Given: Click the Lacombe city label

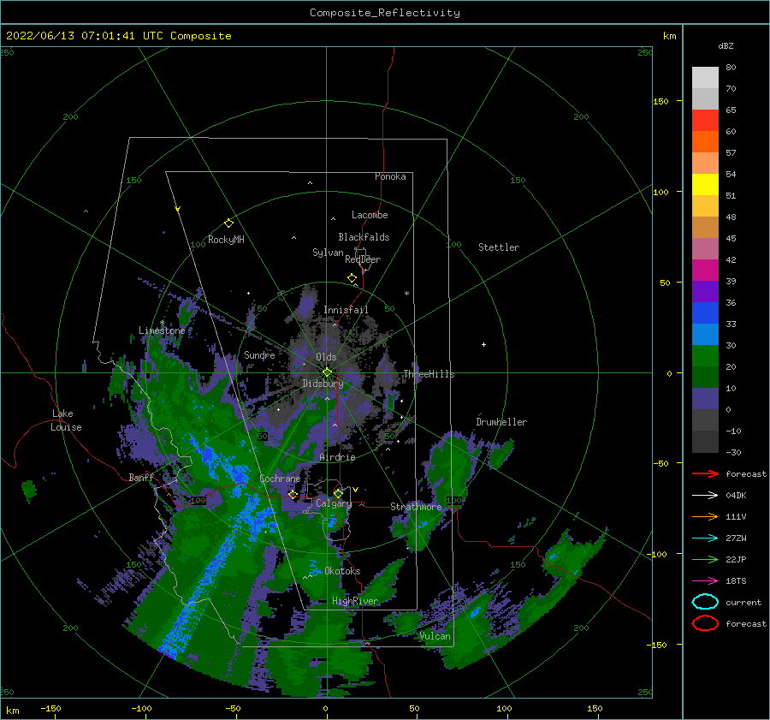Looking at the screenshot, I should [370, 215].
